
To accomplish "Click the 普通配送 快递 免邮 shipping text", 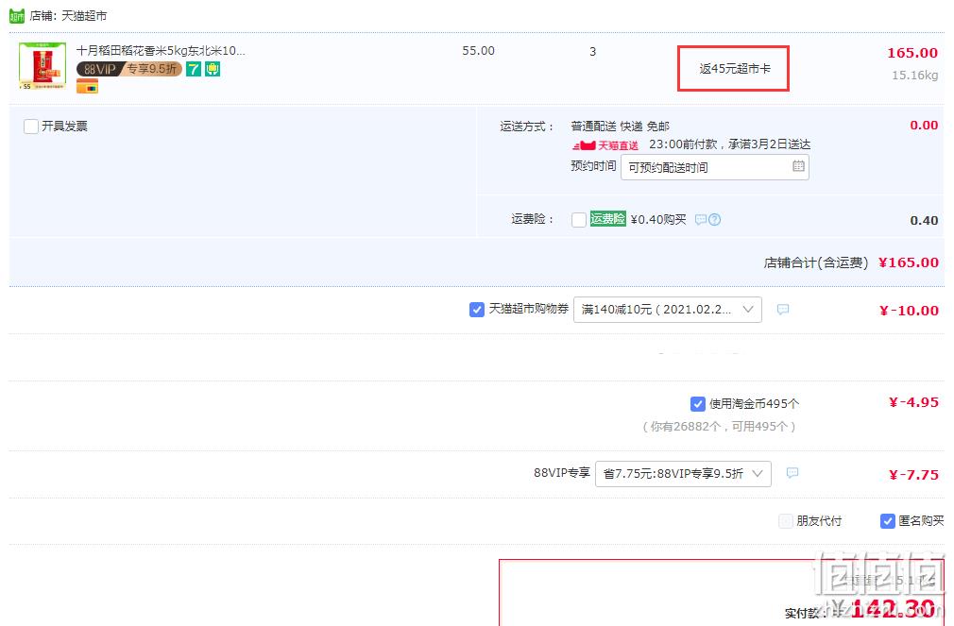I will click(x=620, y=127).
